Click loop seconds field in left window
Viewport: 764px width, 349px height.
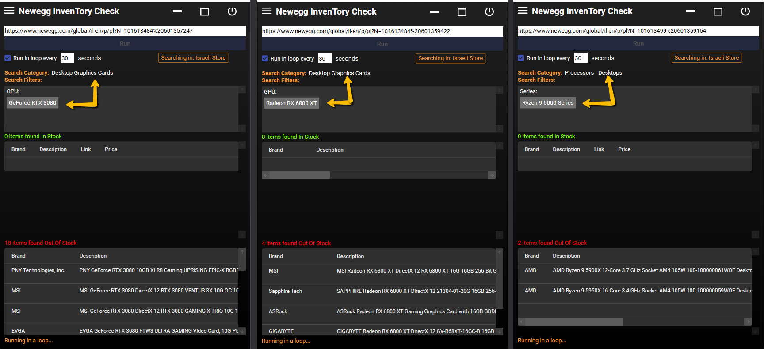click(67, 58)
